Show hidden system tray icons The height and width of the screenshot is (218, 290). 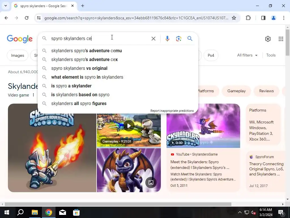240,212
